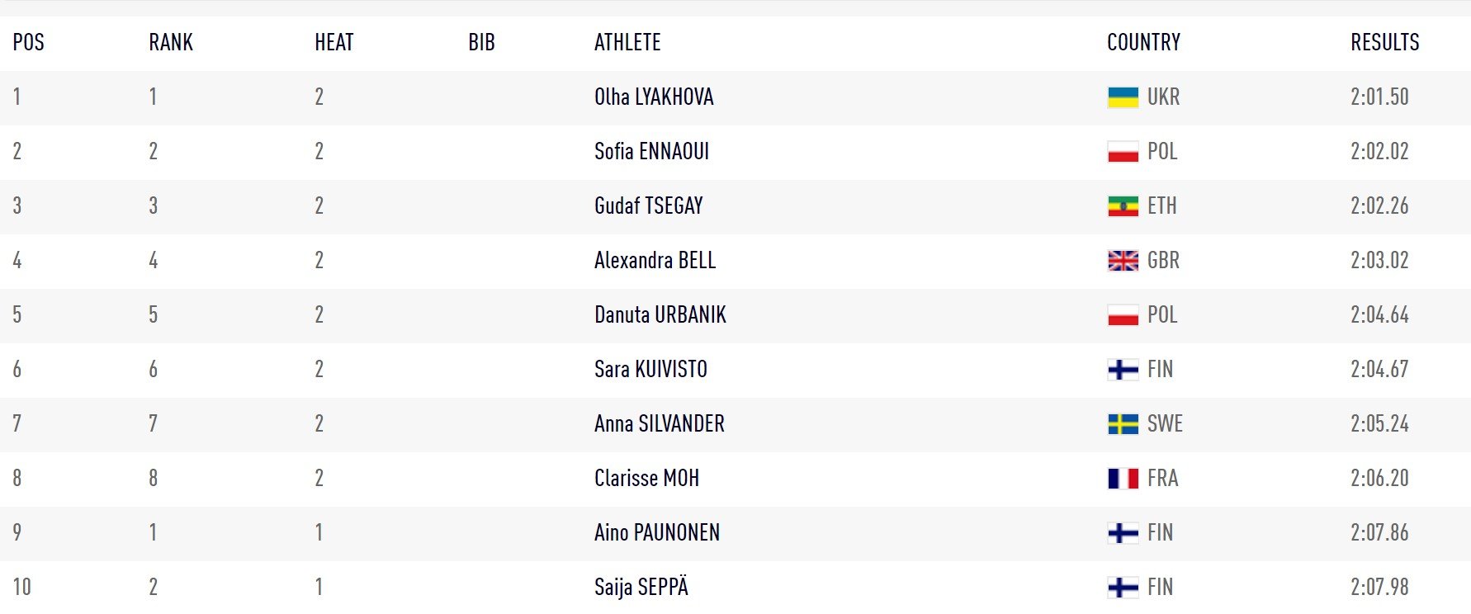Click the Ethiopia flag icon
1471x614 pixels.
[1123, 206]
